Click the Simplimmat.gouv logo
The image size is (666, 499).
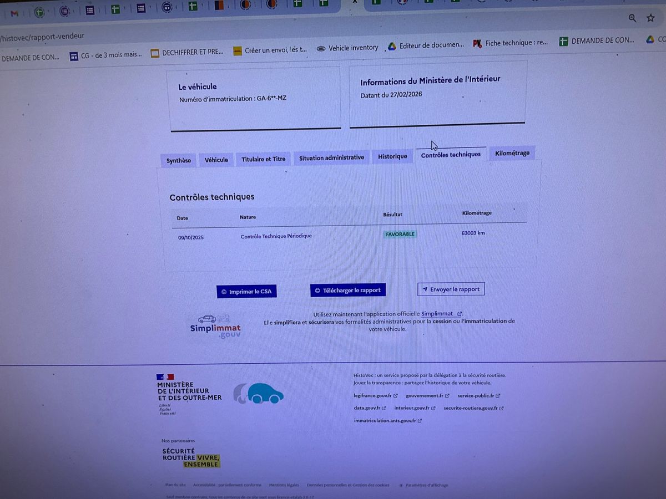coord(215,327)
